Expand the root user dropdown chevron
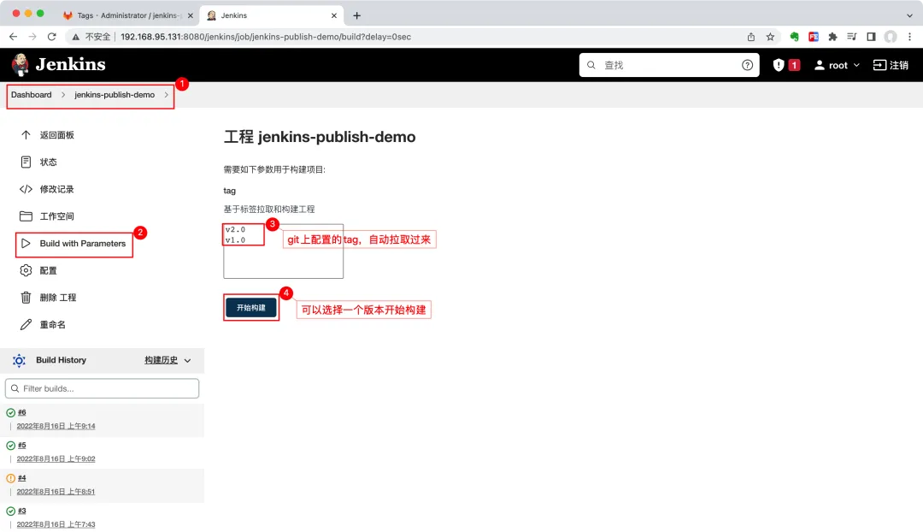923x532 pixels. point(856,65)
